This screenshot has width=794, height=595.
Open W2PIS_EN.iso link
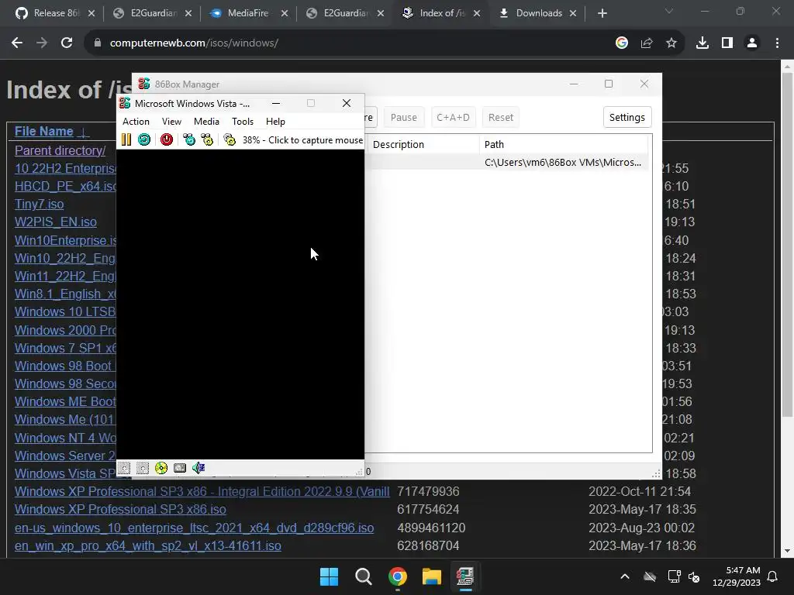(56, 222)
